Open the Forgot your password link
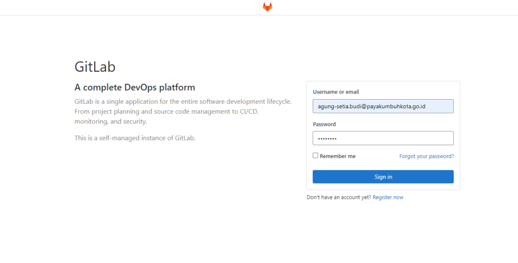 click(426, 156)
